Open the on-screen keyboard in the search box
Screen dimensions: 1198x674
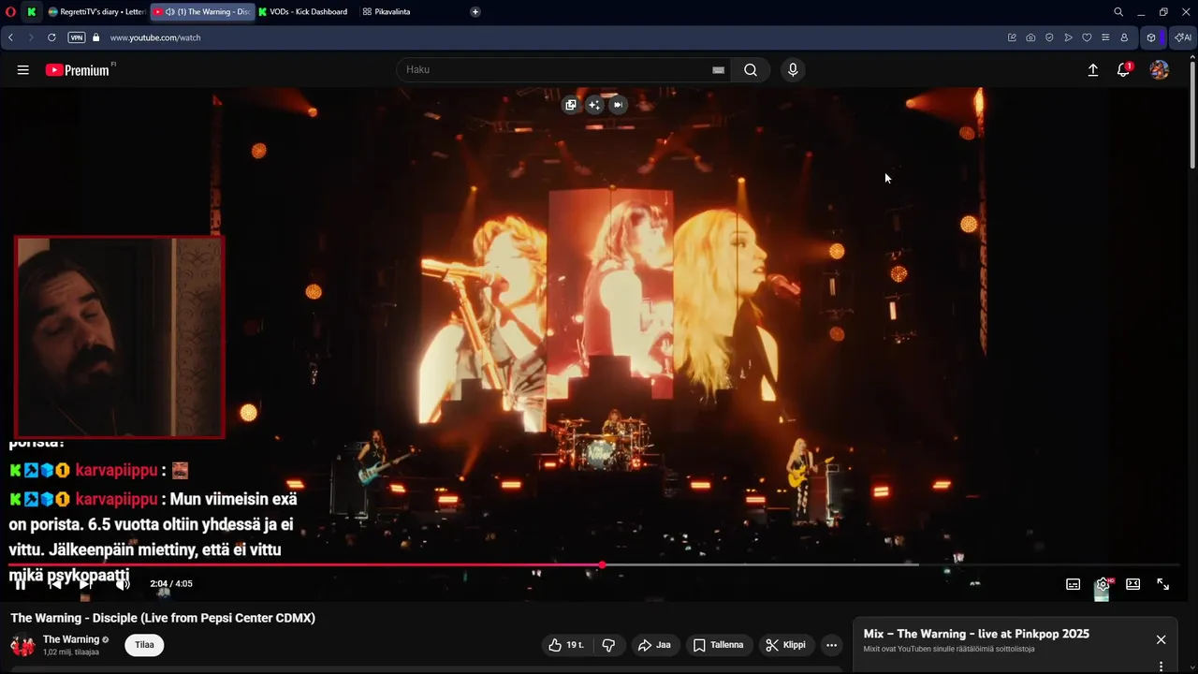pyautogui.click(x=718, y=70)
